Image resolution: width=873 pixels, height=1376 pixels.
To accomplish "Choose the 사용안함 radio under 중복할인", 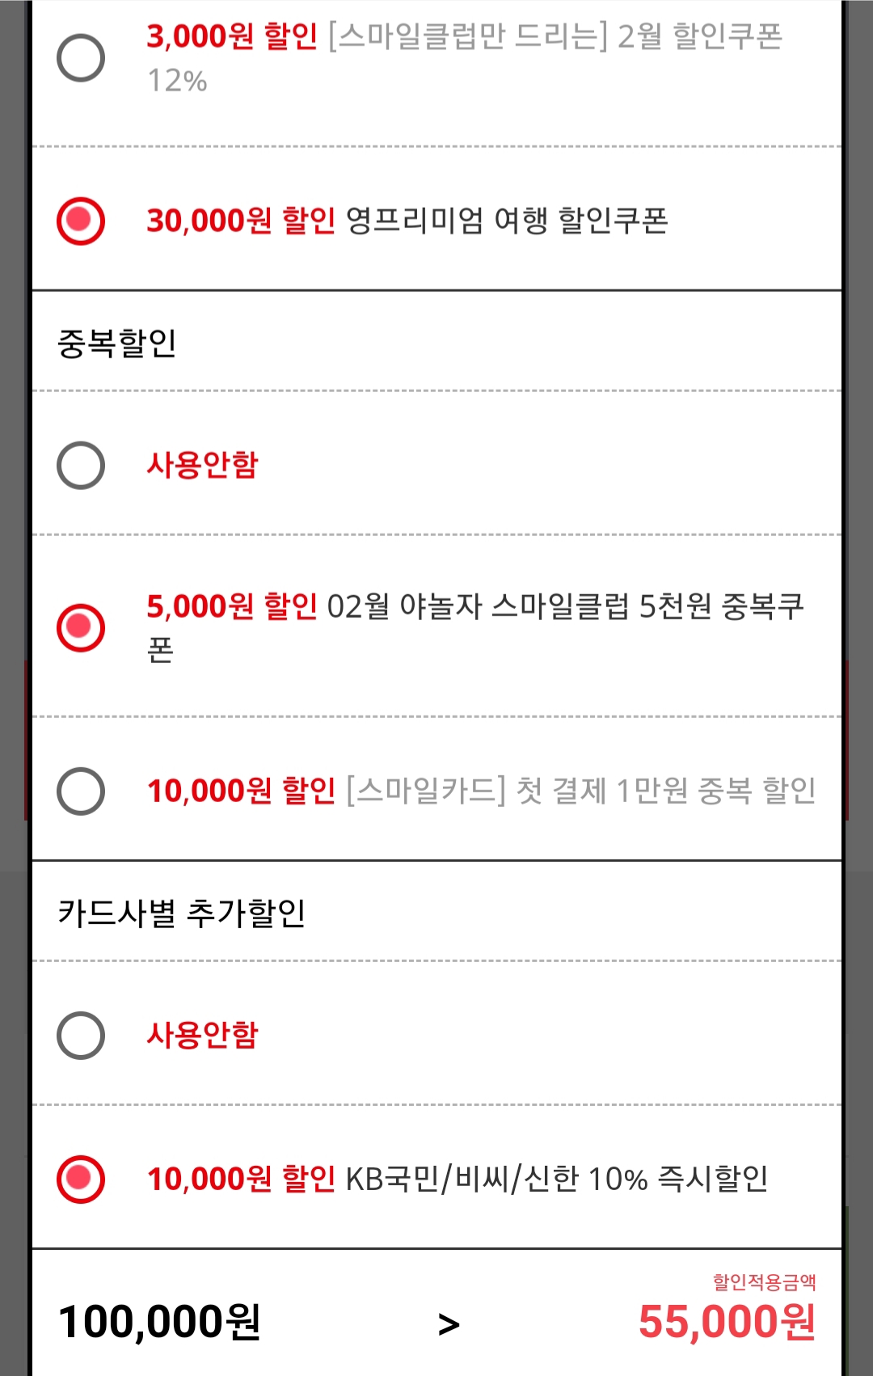I will pos(81,465).
